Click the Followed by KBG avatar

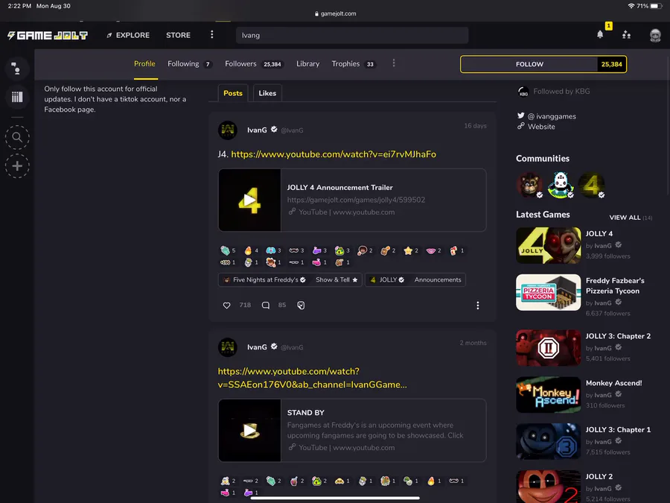pyautogui.click(x=523, y=92)
